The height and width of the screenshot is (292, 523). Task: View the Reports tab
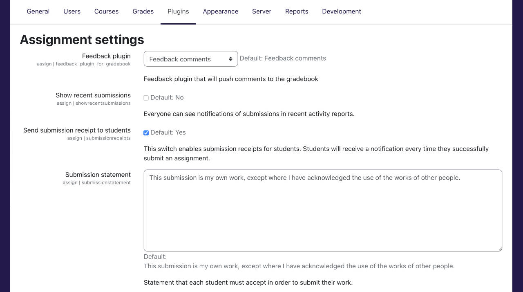coord(297,11)
